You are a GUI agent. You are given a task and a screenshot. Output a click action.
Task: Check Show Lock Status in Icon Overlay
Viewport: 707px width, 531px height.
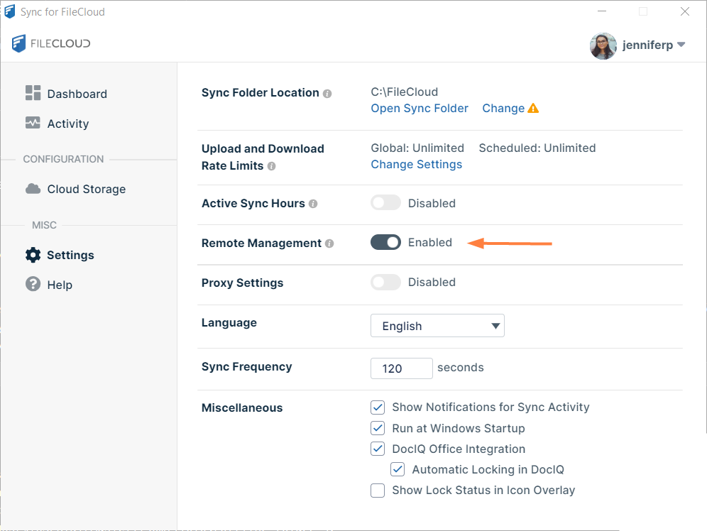pyautogui.click(x=378, y=491)
